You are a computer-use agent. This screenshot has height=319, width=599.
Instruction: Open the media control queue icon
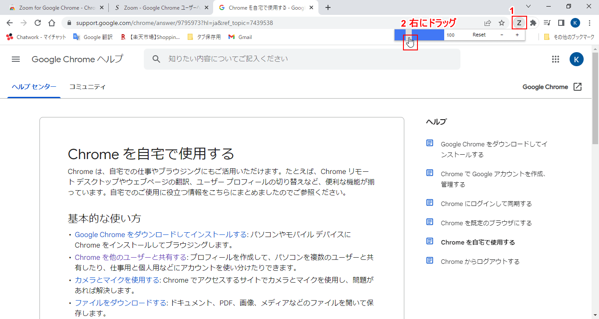coord(547,23)
